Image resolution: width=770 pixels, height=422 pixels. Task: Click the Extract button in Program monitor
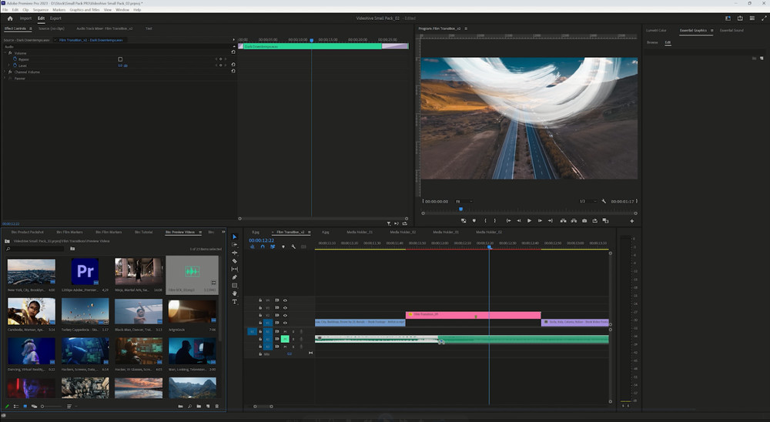click(574, 220)
